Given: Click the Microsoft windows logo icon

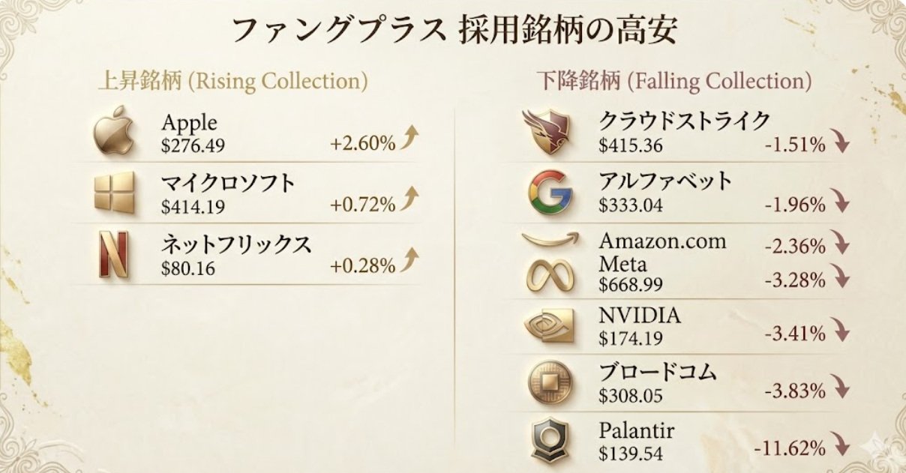Looking at the screenshot, I should 114,193.
